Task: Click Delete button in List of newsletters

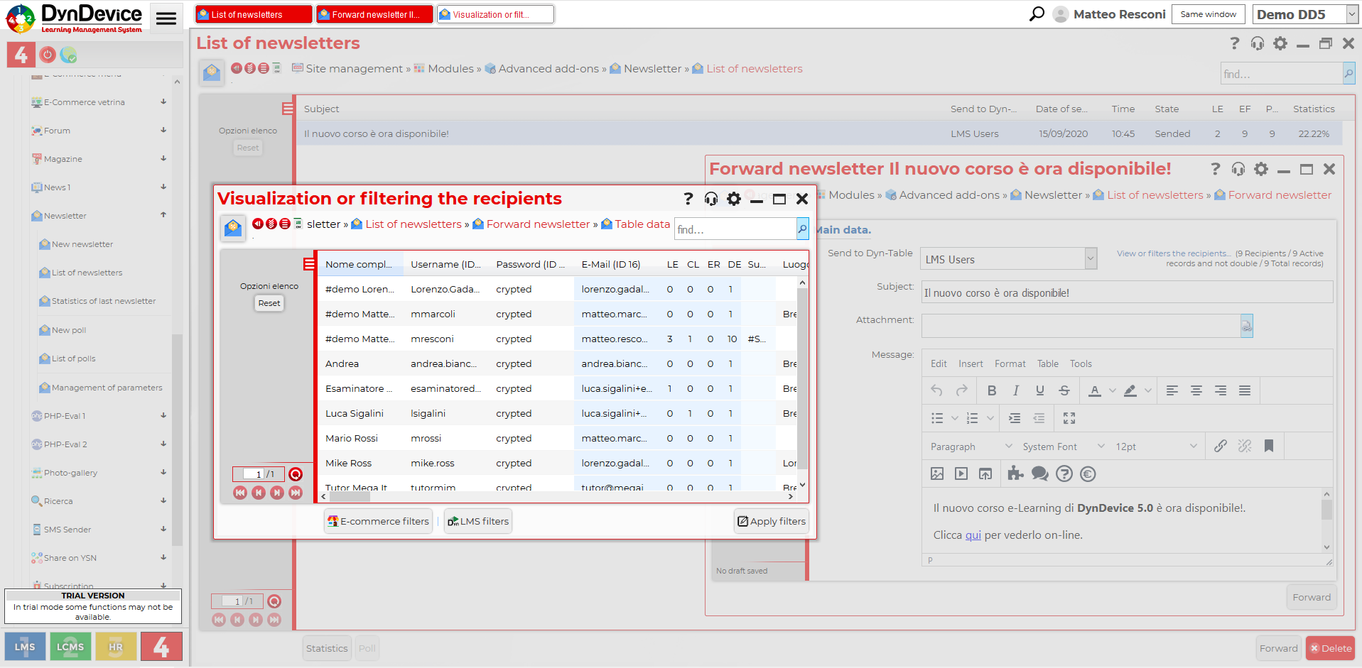Action: (x=1330, y=648)
